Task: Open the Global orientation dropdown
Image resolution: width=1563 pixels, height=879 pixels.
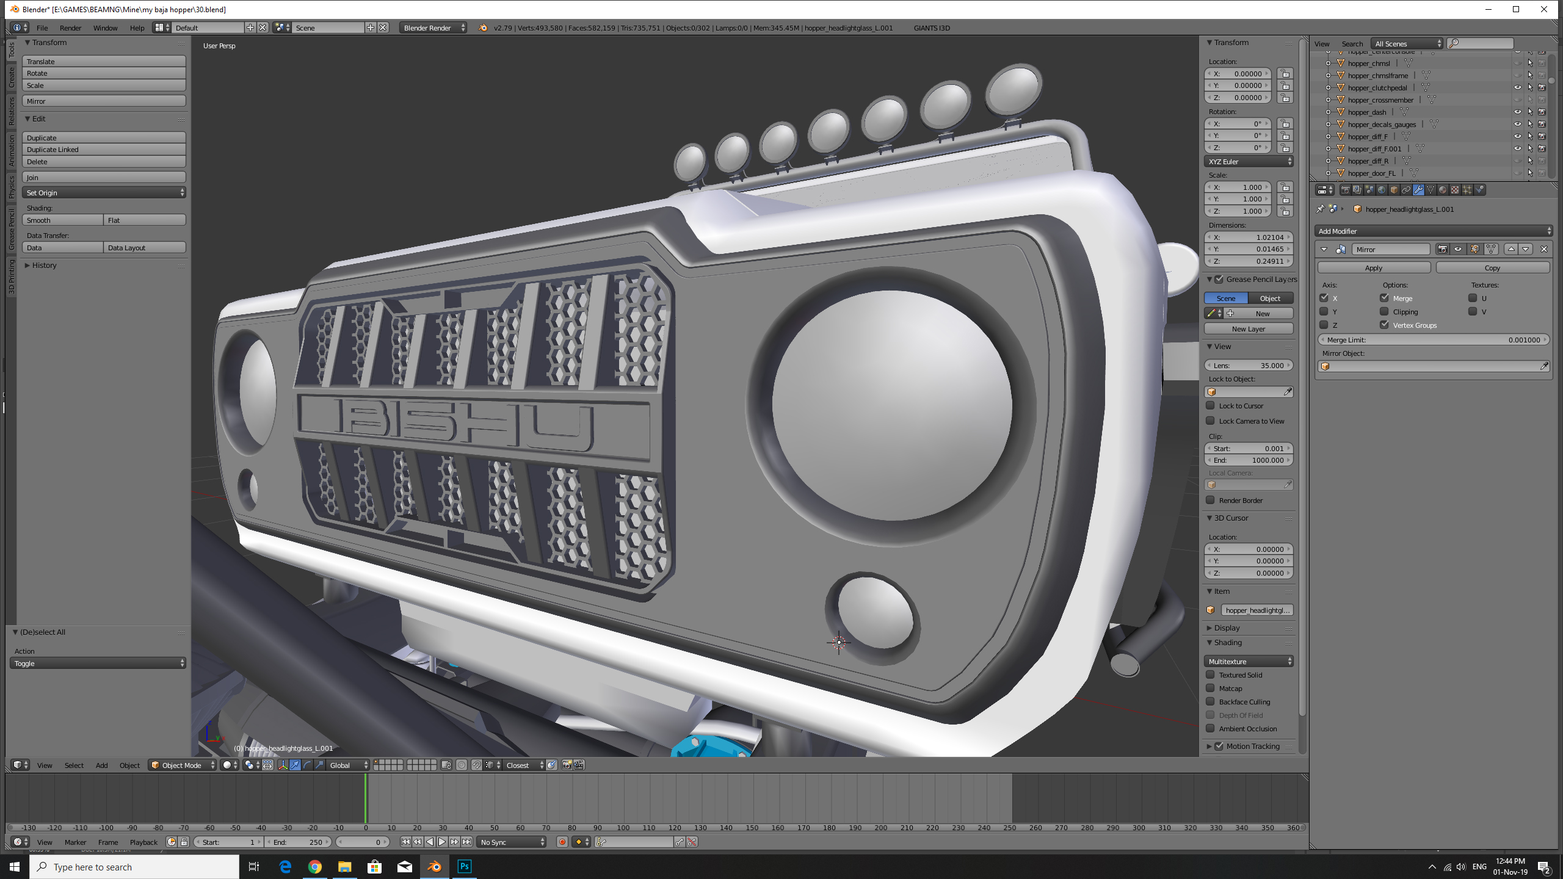Action: (349, 765)
